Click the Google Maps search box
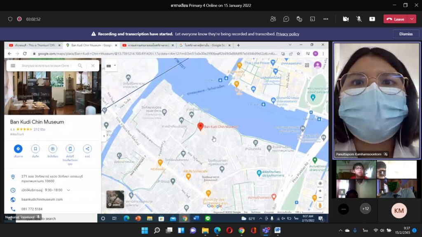 (46, 65)
